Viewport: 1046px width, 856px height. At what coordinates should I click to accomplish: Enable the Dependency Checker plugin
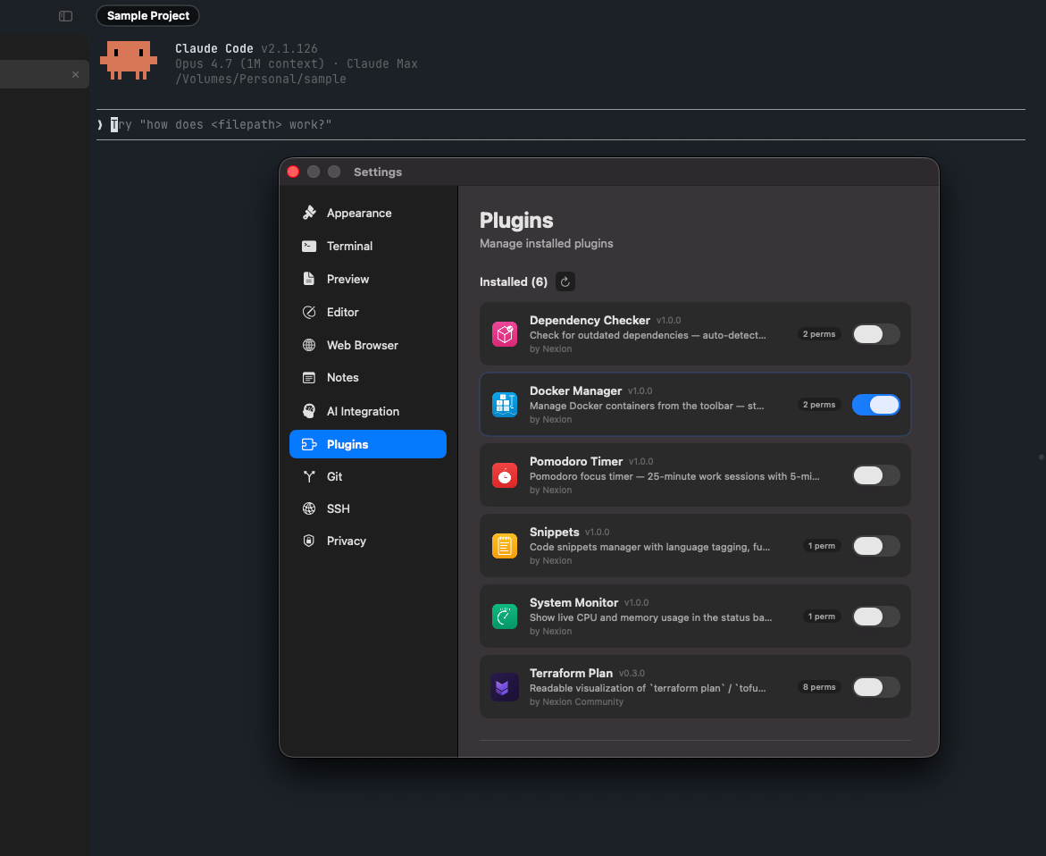pyautogui.click(x=876, y=334)
